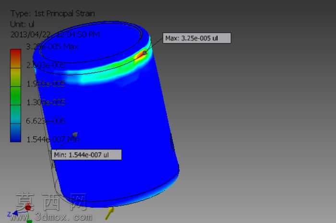This screenshot has height=223, width=336.
Task: Select the minimum strain marker dot
Action: point(75,134)
